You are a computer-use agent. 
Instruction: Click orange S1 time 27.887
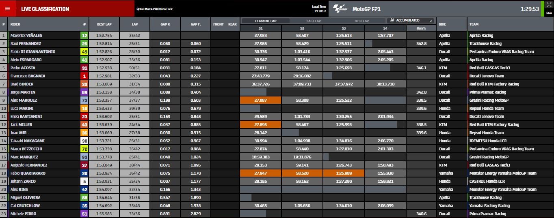point(260,100)
